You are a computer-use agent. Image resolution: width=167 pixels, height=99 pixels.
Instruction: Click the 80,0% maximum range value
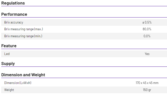tap(147, 29)
